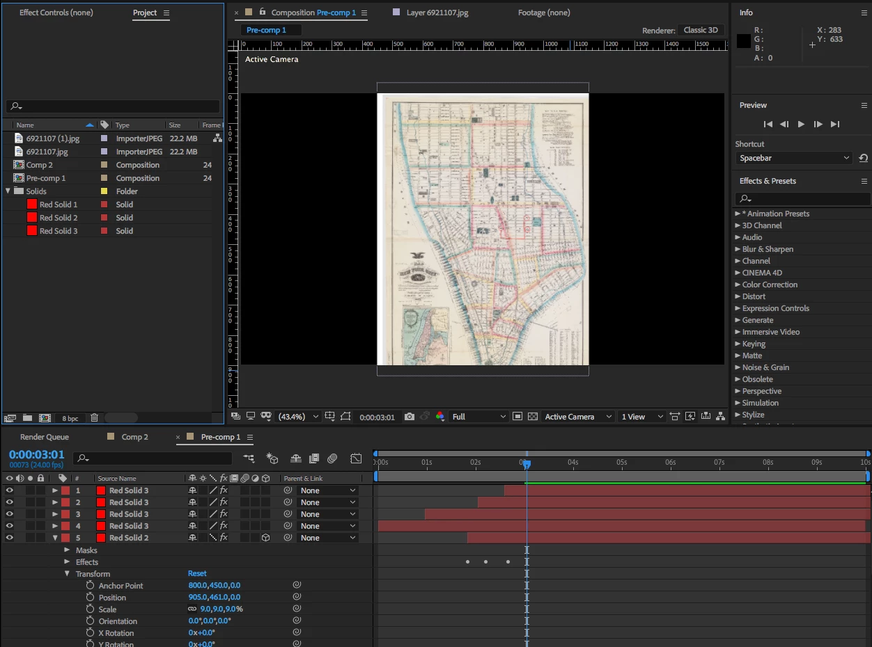Toggle the 3D layer switch on Red Solid 2

265,538
